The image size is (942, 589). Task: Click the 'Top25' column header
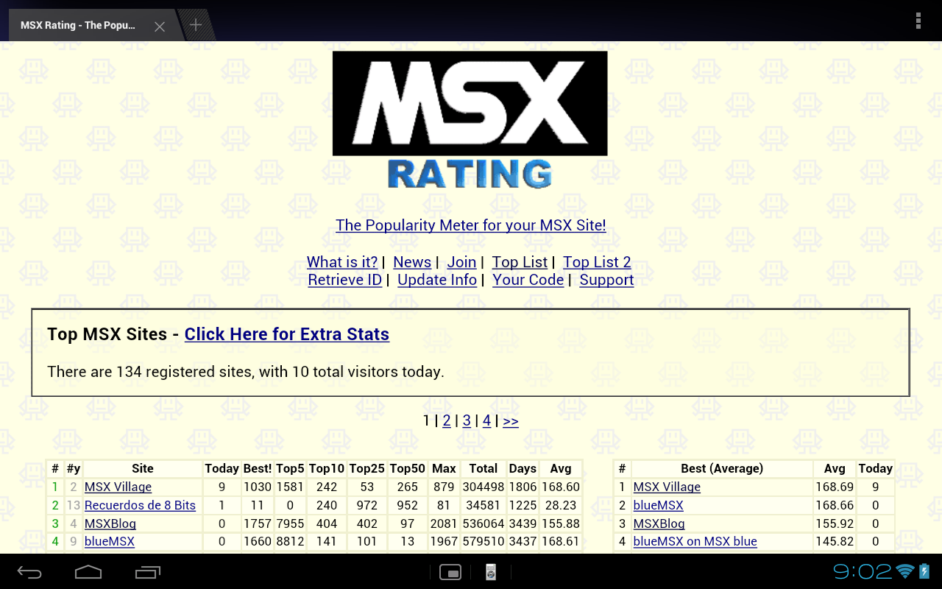click(x=367, y=468)
